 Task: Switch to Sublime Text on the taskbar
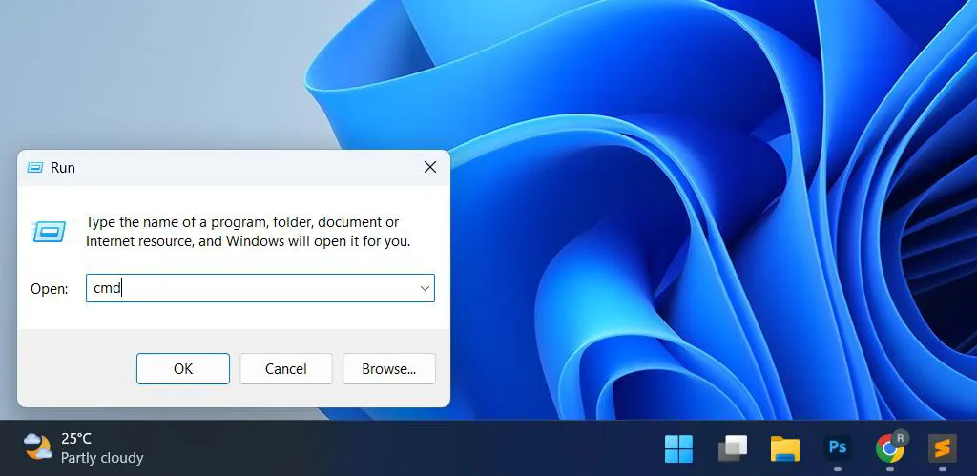tap(942, 448)
